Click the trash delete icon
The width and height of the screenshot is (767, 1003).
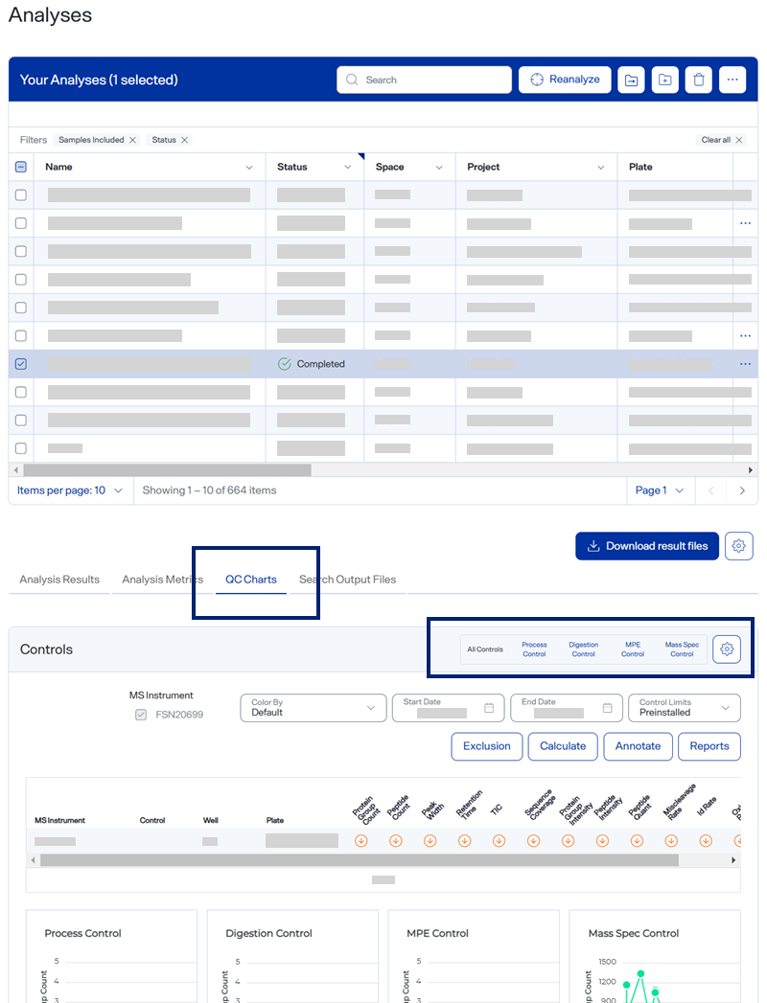click(x=699, y=80)
